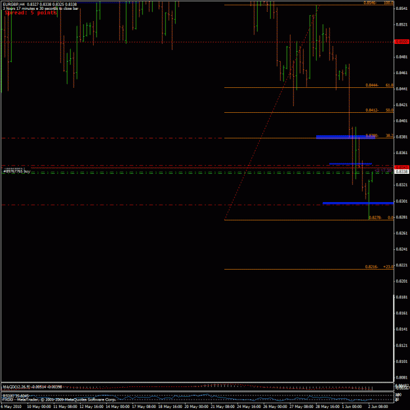Click the 0.8481 price axis label
410x410 pixels.
(401, 56)
